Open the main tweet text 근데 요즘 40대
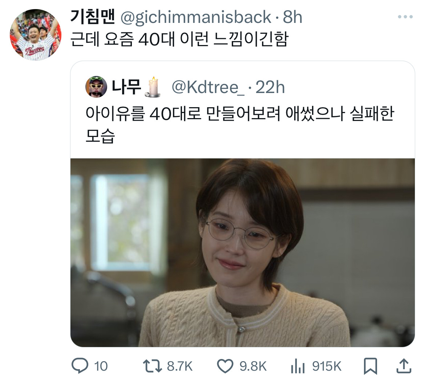Image resolution: width=425 pixels, height=387 pixels. pos(179,39)
